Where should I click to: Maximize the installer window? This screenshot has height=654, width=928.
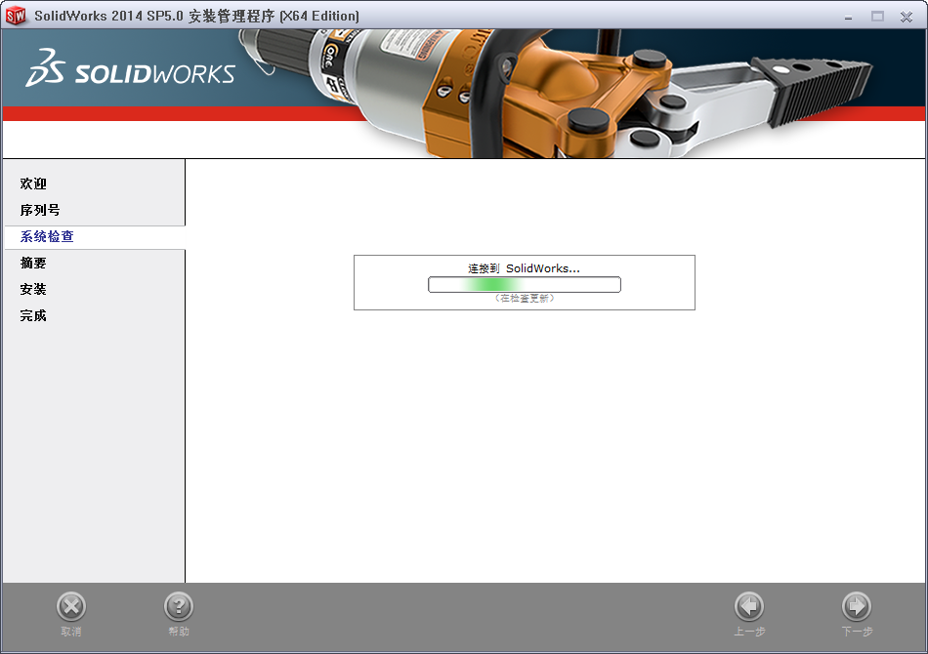(x=877, y=17)
